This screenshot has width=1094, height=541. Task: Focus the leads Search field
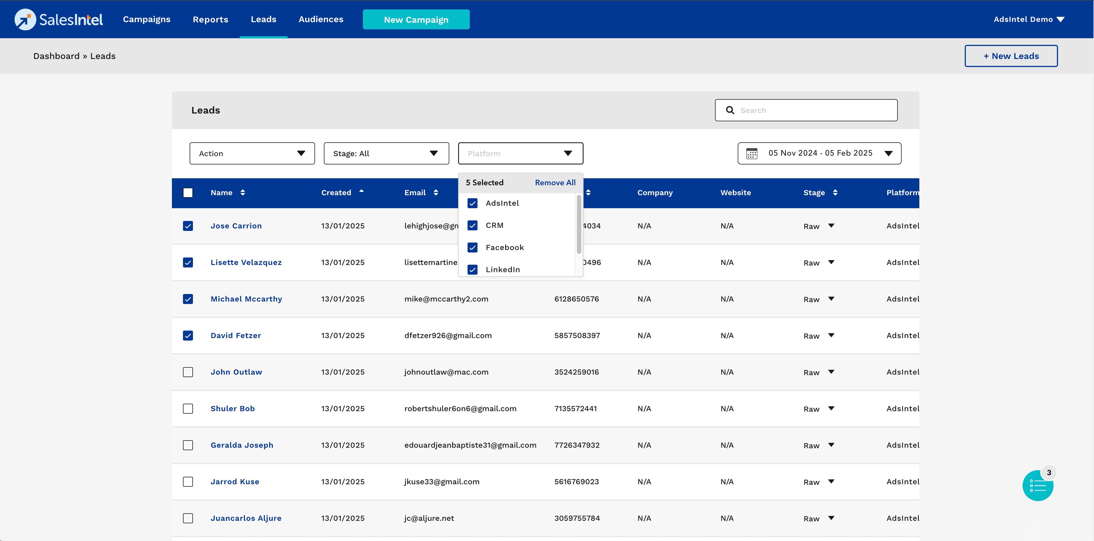816,110
